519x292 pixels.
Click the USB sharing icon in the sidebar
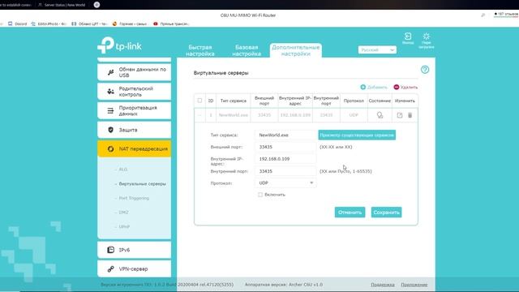110,72
